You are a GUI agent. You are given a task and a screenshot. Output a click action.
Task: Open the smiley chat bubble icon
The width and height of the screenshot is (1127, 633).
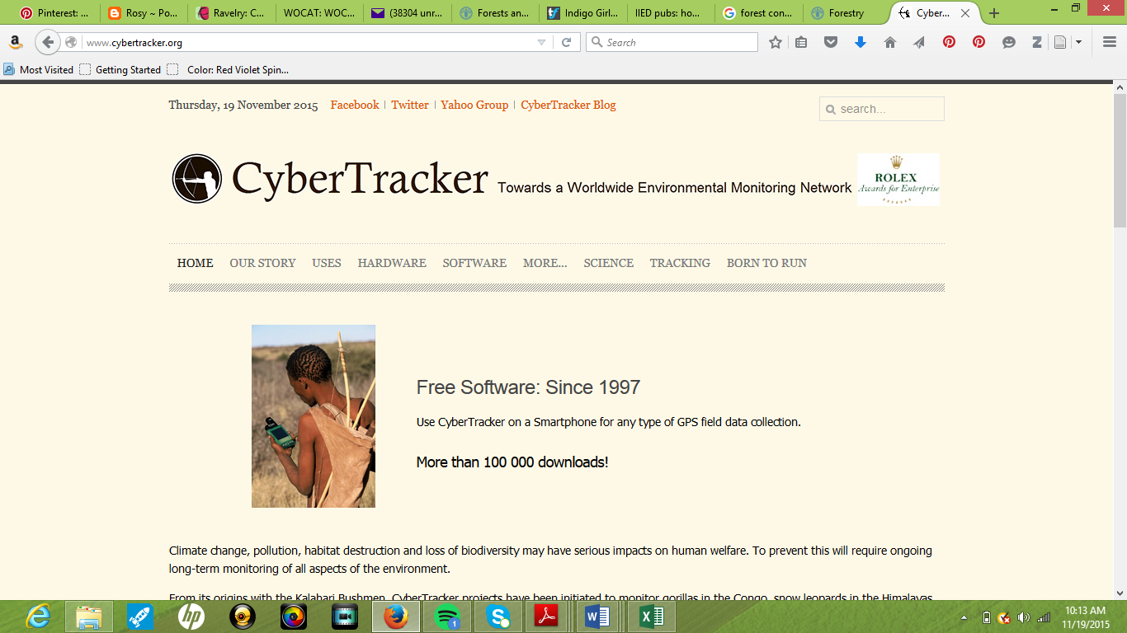pos(1008,42)
